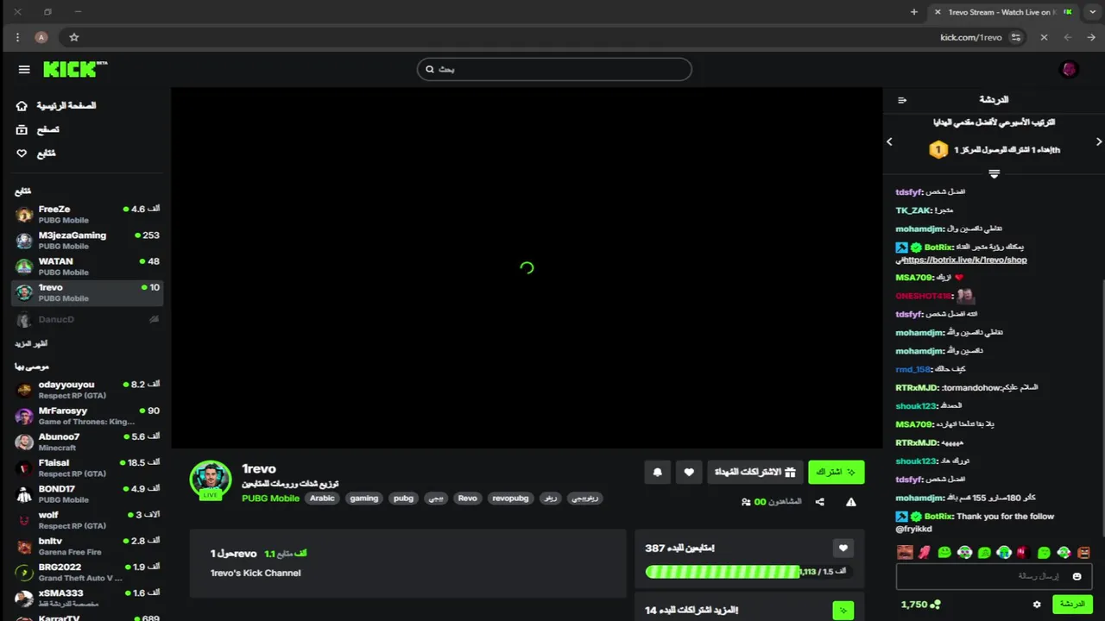1105x621 pixels.
Task: Toggle channel notification bell
Action: click(x=658, y=472)
